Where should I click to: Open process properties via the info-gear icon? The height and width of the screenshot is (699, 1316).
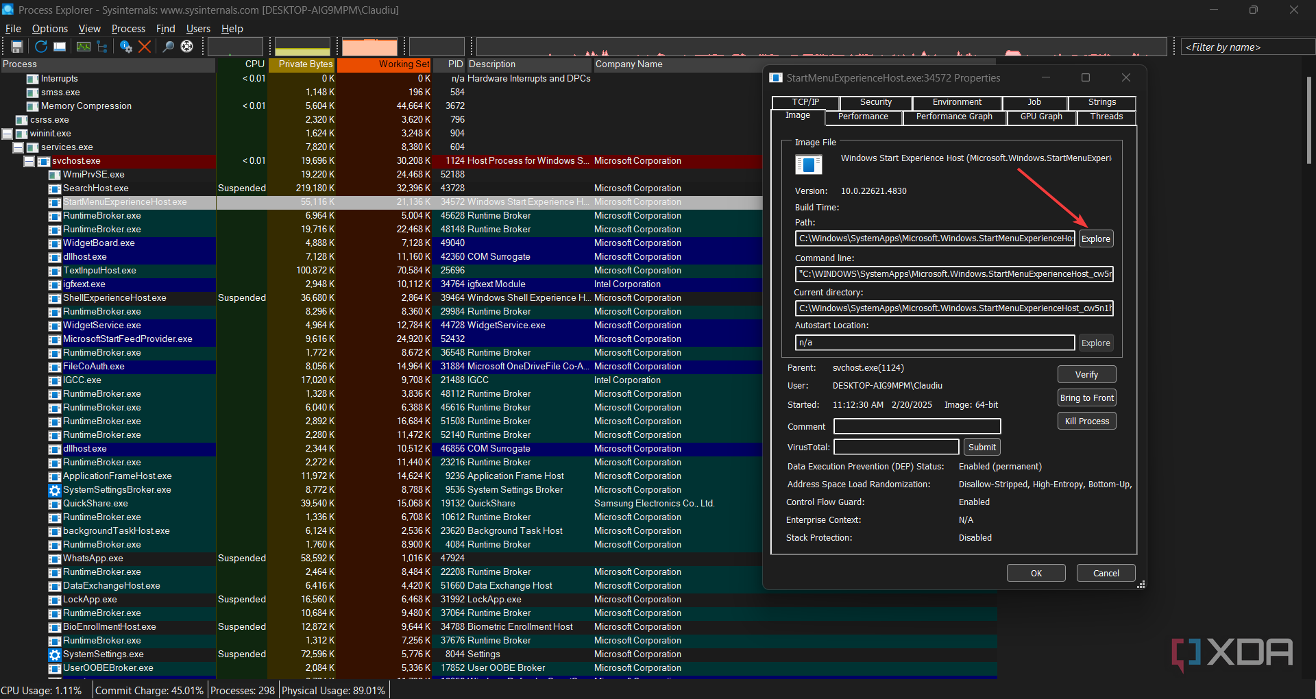(x=125, y=47)
